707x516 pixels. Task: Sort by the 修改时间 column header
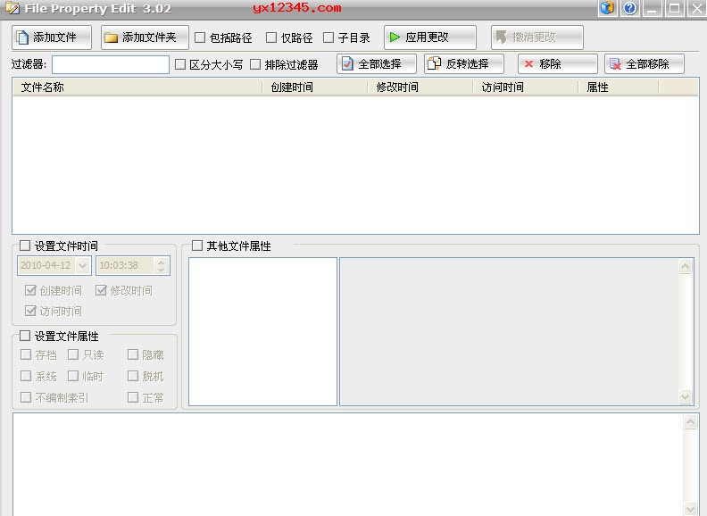pos(420,87)
